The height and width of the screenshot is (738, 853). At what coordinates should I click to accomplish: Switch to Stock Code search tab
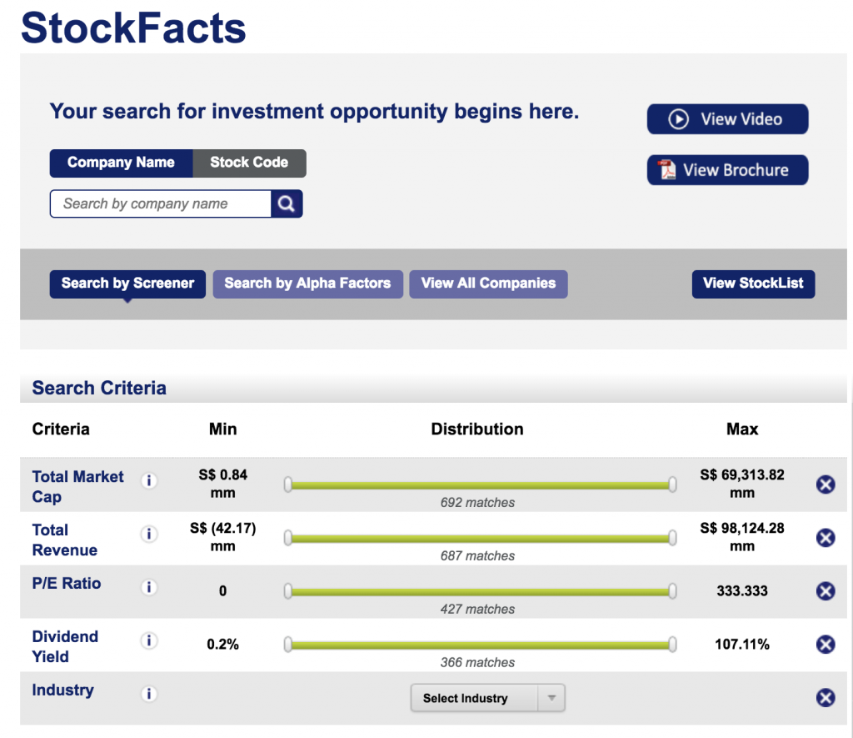coord(249,163)
